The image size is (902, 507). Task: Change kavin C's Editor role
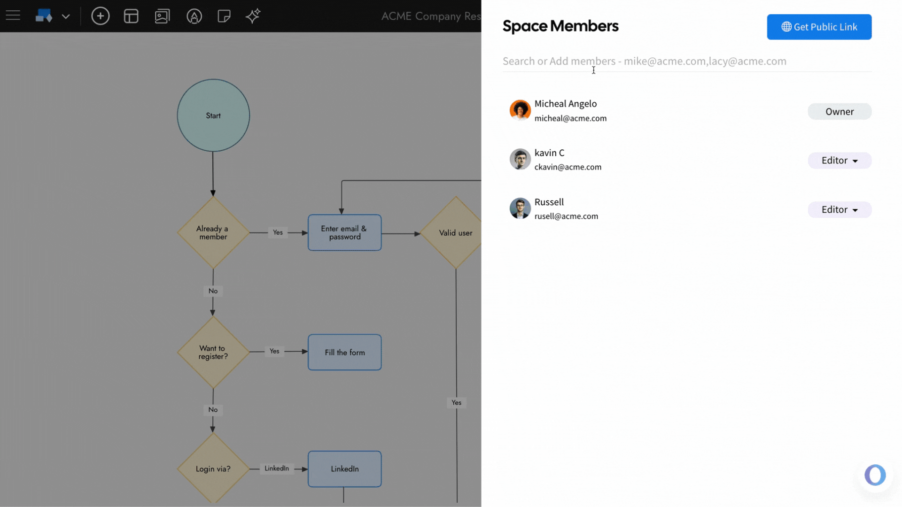[x=839, y=160]
